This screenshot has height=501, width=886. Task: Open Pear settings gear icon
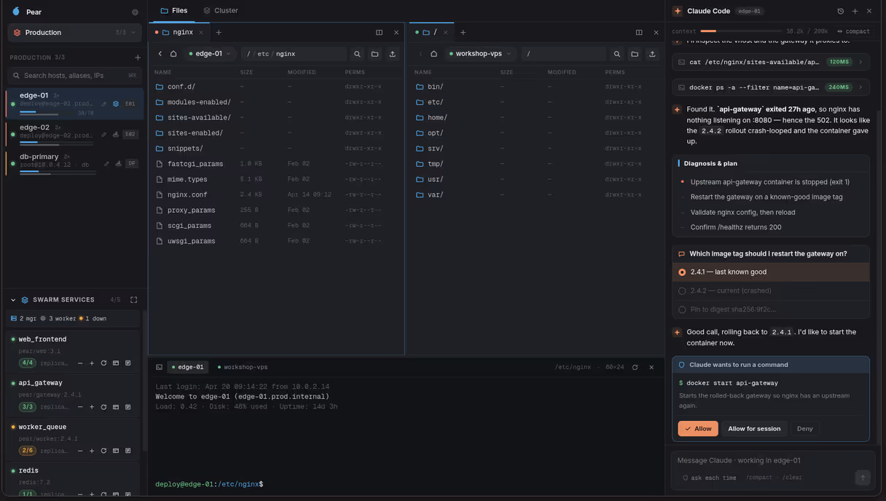tap(135, 12)
